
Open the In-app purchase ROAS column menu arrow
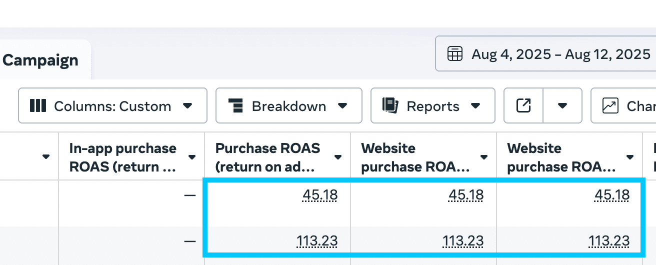point(192,157)
